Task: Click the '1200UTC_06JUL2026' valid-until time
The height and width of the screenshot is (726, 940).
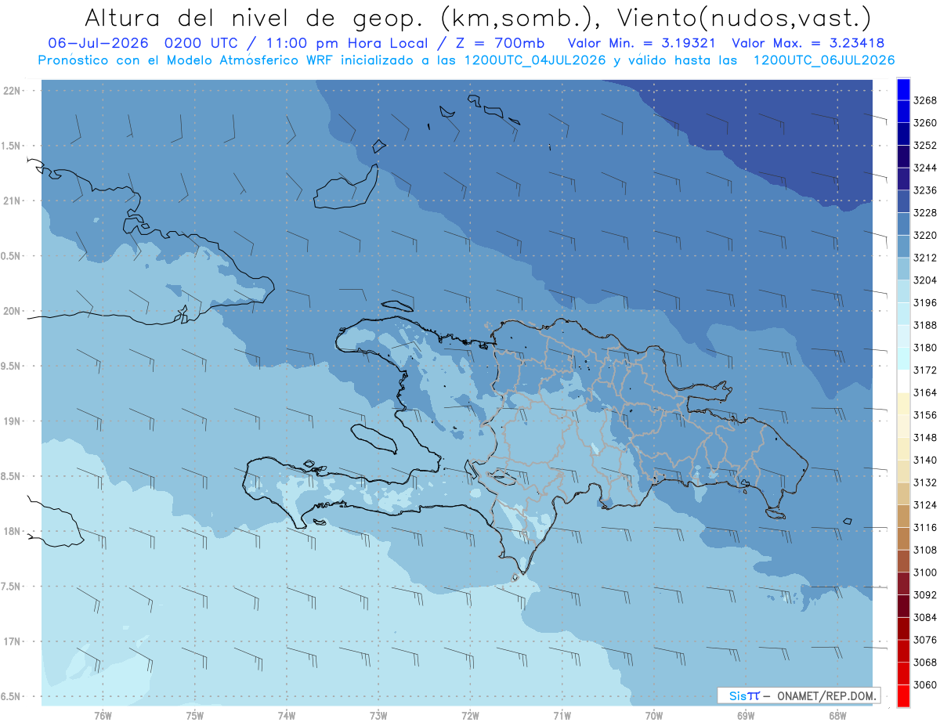Action: [824, 60]
